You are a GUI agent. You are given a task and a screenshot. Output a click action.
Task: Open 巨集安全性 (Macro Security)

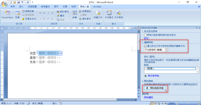coord(29,19)
